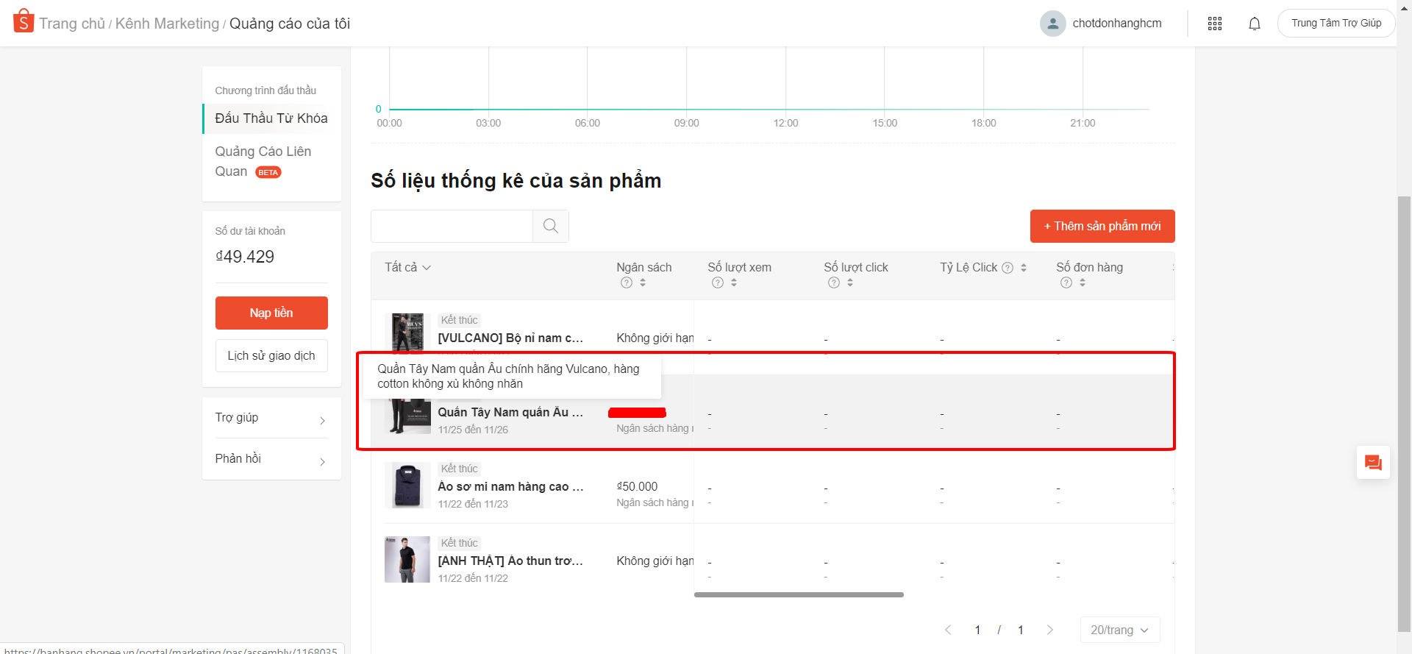The image size is (1412, 654).
Task: Click help icon under Ngân sách
Action: click(626, 282)
